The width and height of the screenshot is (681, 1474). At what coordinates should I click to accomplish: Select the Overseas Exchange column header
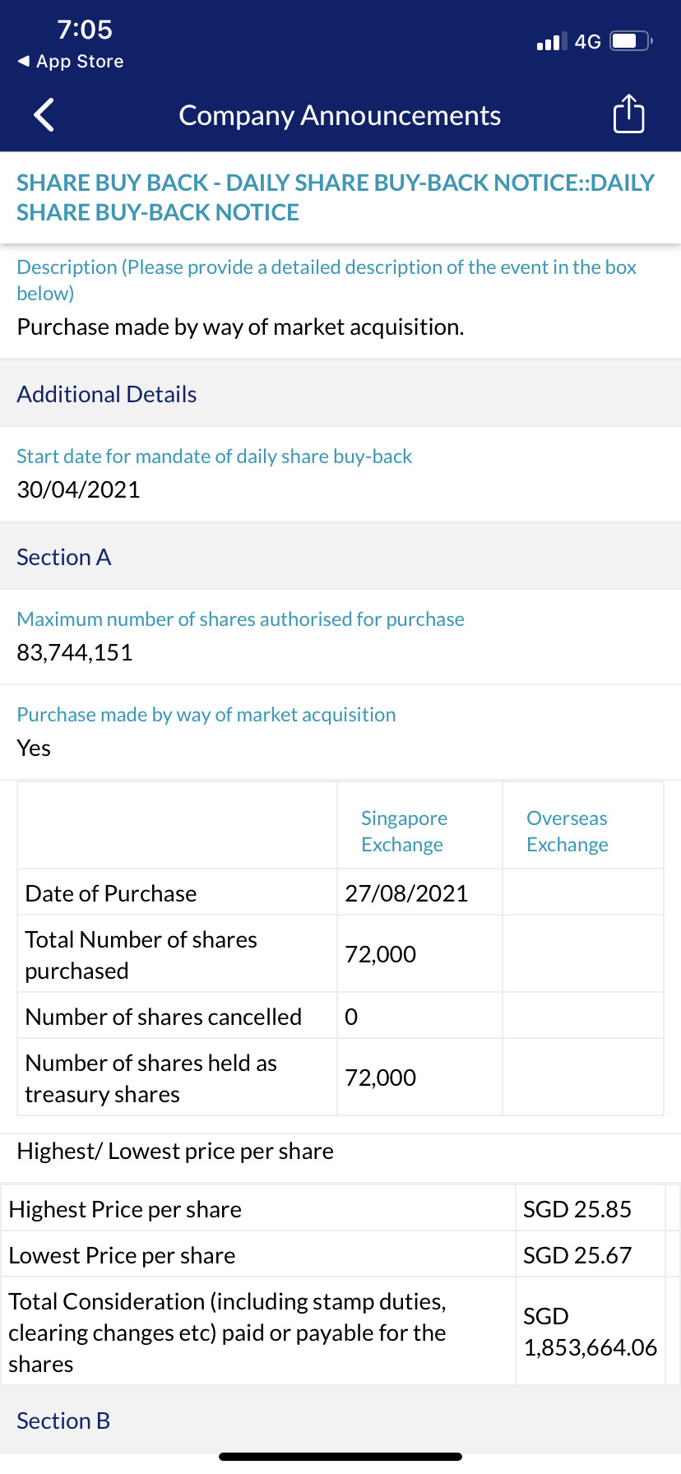coord(567,831)
